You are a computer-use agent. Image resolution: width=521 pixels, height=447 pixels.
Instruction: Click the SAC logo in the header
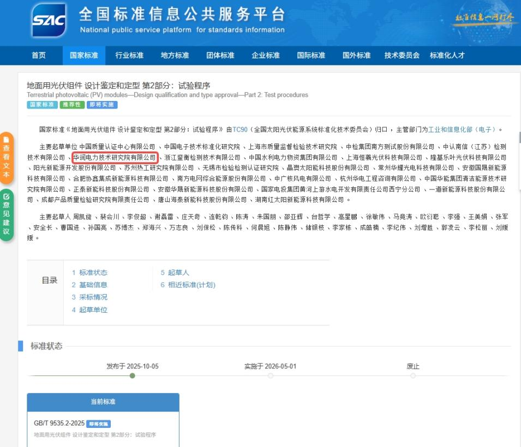click(49, 21)
